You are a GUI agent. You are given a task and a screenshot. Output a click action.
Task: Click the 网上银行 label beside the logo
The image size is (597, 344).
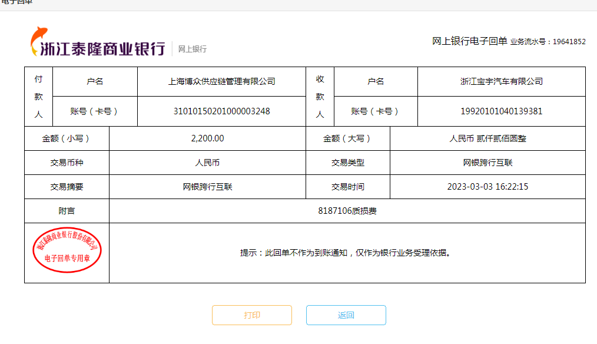(193, 49)
